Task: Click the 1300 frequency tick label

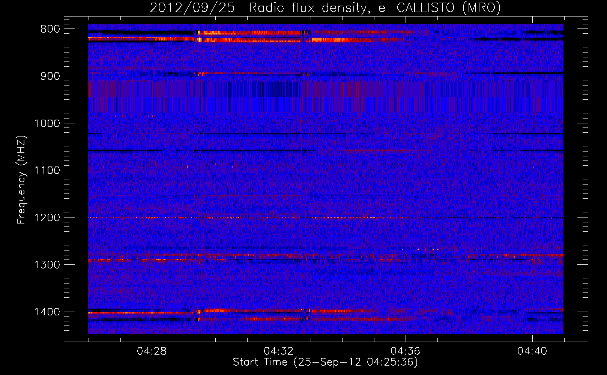Action: [47, 265]
